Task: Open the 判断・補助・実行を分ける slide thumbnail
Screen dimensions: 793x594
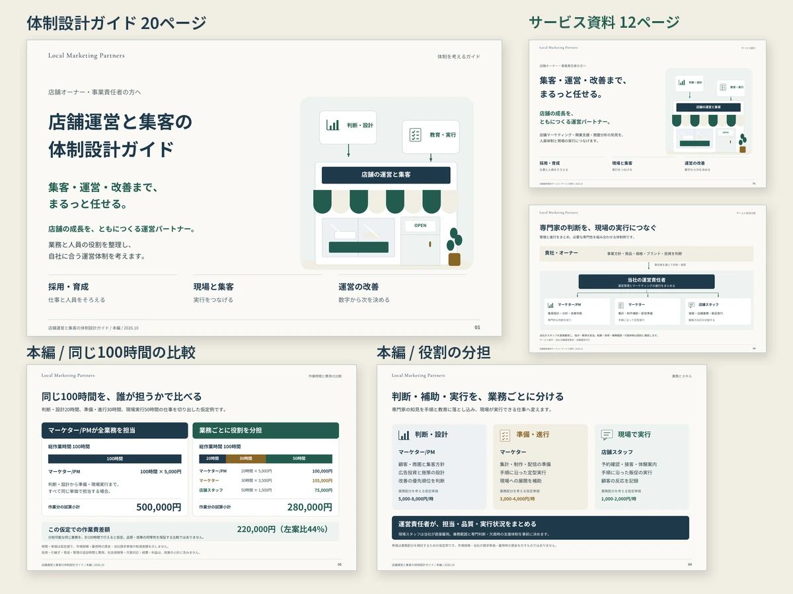Action: 542,467
